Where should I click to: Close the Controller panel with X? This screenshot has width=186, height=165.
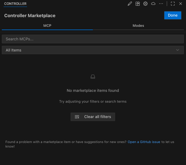click(181, 4)
